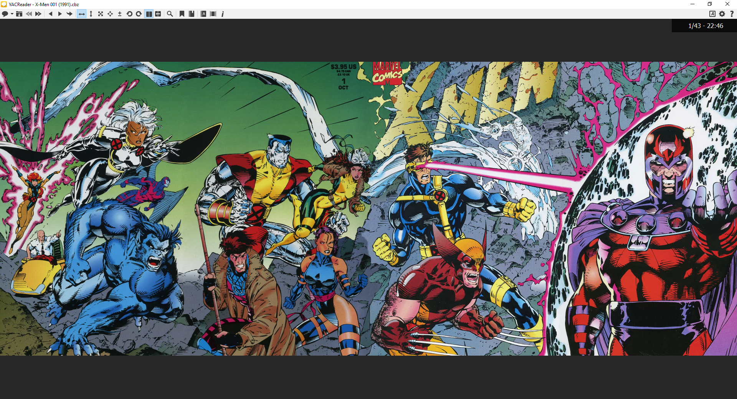Rotate the image clockwise
This screenshot has height=399, width=737.
coord(139,14)
